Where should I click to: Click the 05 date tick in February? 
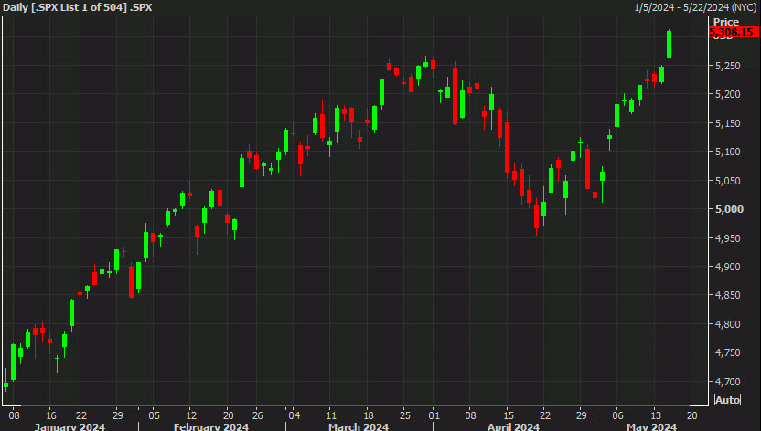(154, 415)
